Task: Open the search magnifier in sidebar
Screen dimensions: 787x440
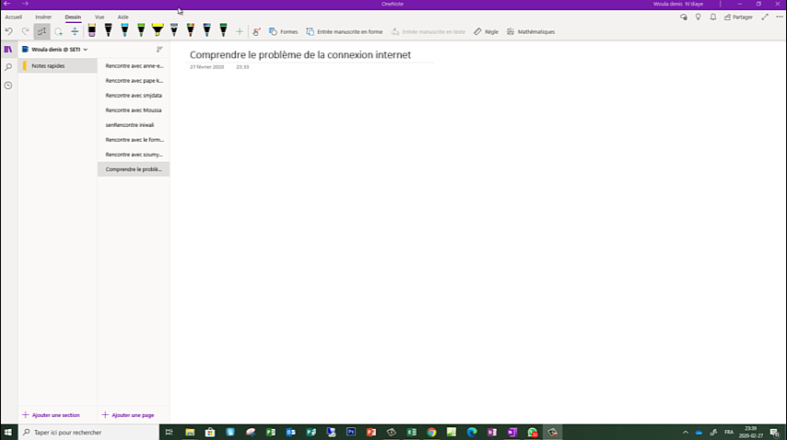Action: 8,67
